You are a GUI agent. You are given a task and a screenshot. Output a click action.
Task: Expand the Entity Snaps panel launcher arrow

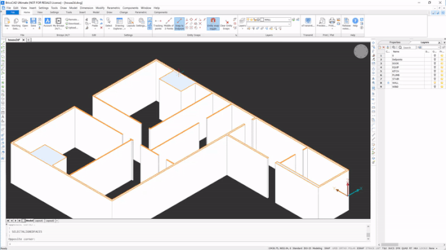(236, 35)
